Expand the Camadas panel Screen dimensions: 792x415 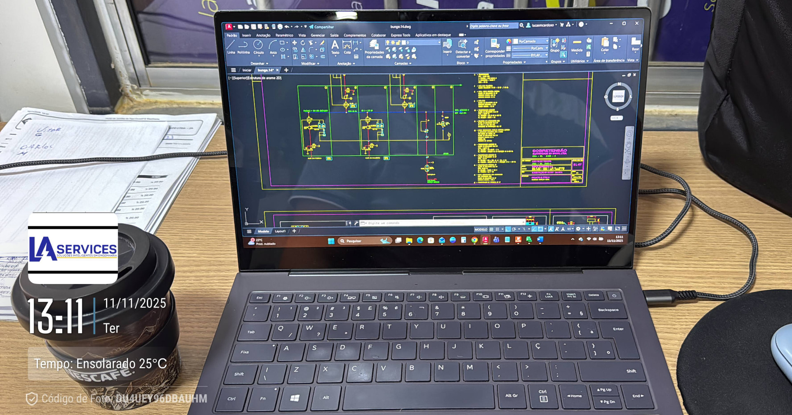point(403,64)
